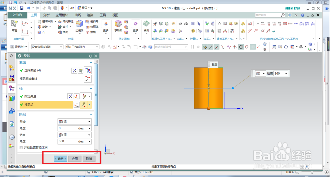Click the undo arrow in NX title bar
330x177 pixels.
coord(28,8)
